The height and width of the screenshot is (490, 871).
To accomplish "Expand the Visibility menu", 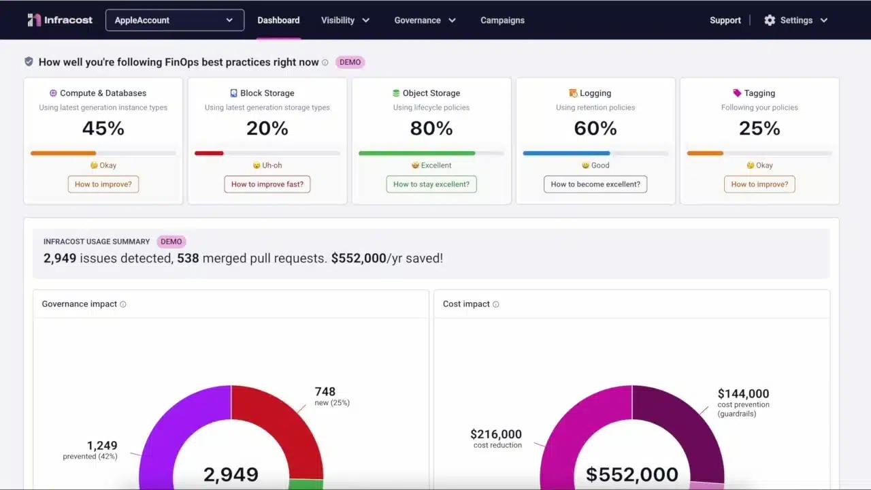I will (x=345, y=20).
